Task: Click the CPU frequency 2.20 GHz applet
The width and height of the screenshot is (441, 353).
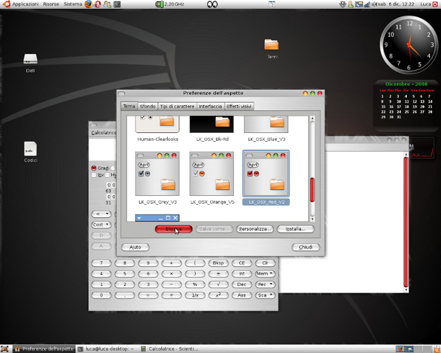Action: pos(170,4)
